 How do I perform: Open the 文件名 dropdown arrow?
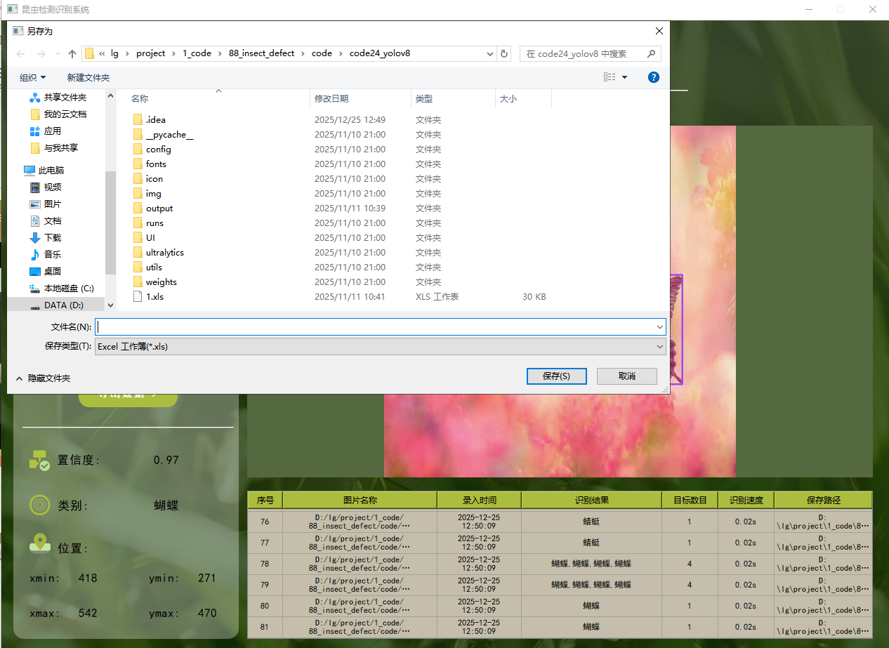point(660,326)
